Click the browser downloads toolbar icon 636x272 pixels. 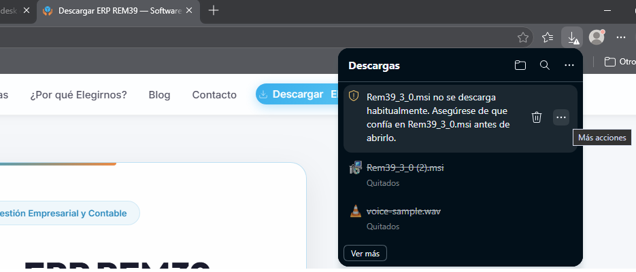coord(572,37)
